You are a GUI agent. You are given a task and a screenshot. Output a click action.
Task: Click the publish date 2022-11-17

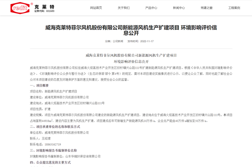click(x=147, y=41)
